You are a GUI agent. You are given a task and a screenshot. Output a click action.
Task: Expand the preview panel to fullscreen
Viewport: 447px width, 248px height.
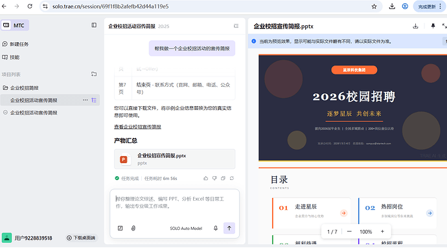point(444,27)
